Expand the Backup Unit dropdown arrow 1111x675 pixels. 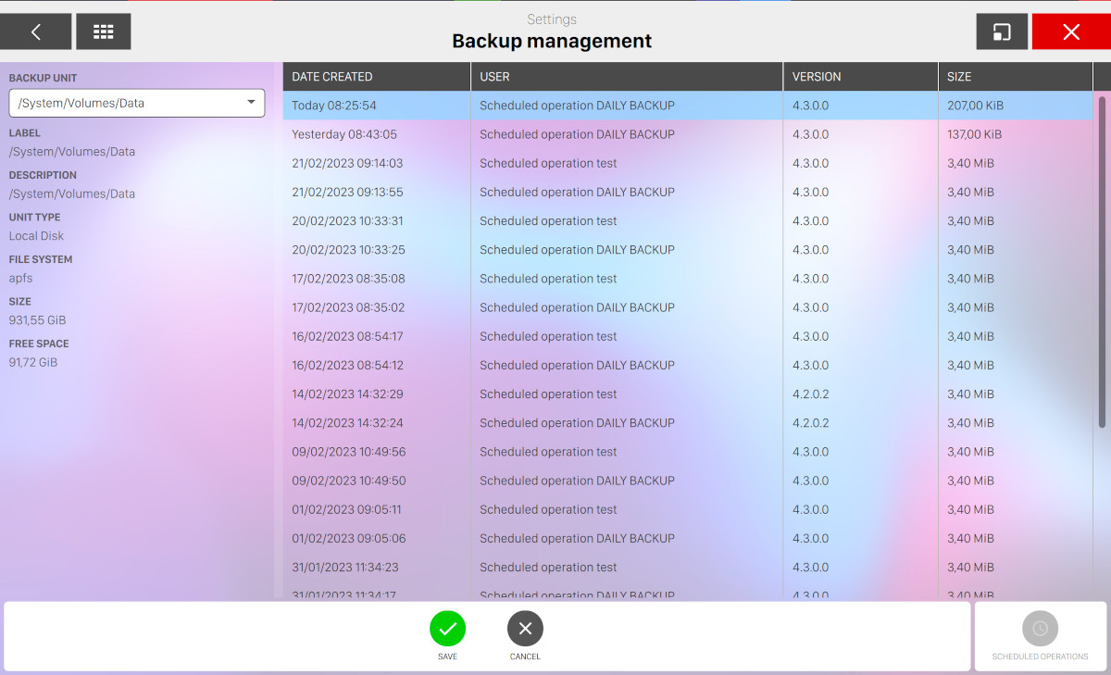tap(251, 103)
